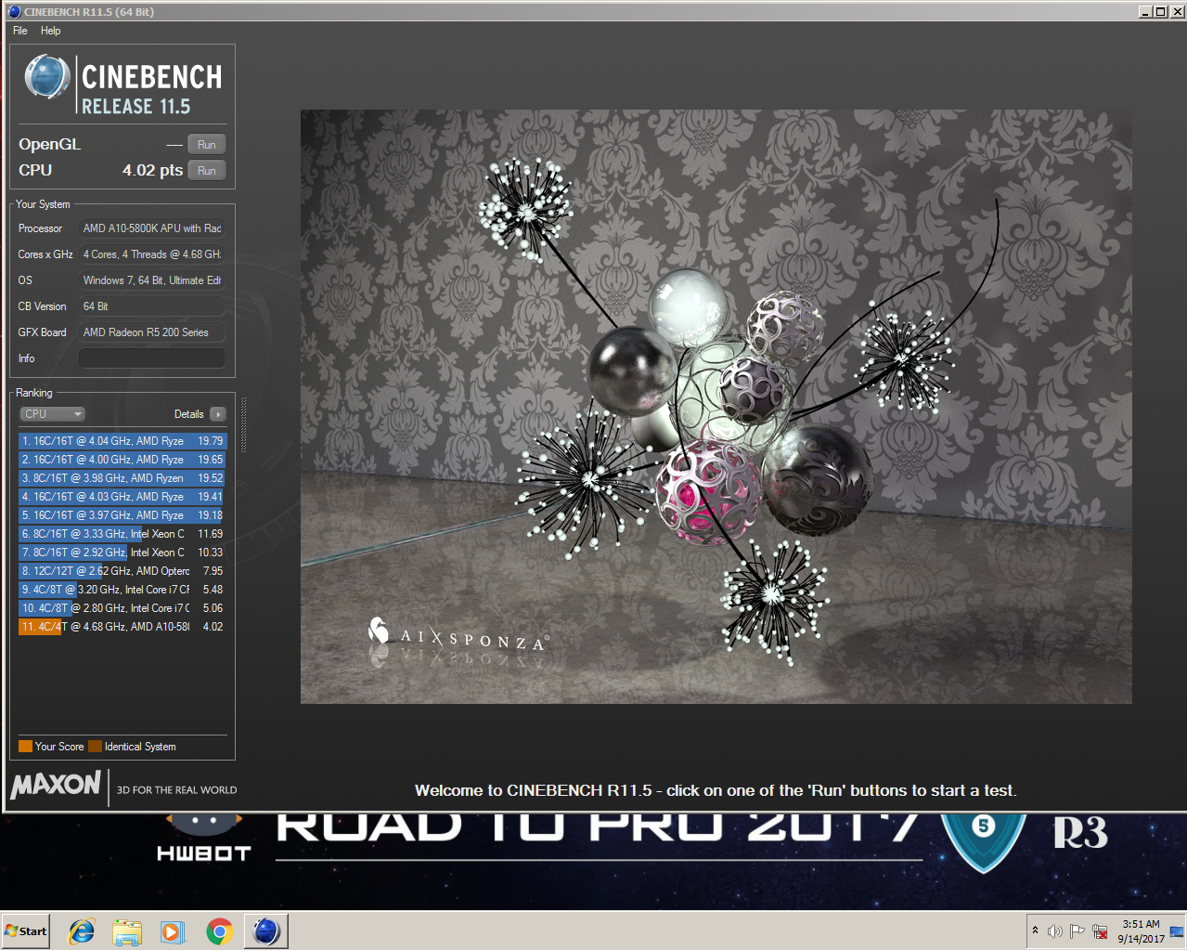1187x950 pixels.
Task: Open the Action Center flag icon
Action: (1077, 931)
